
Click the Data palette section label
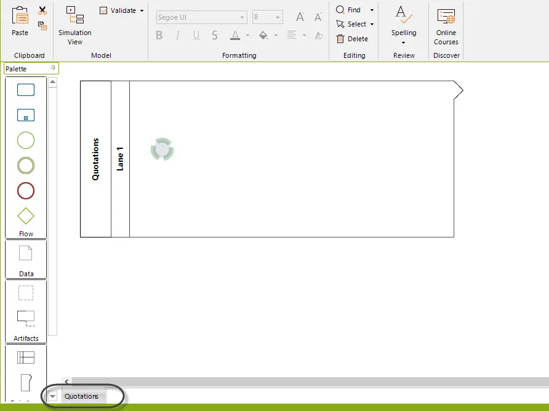click(x=26, y=274)
